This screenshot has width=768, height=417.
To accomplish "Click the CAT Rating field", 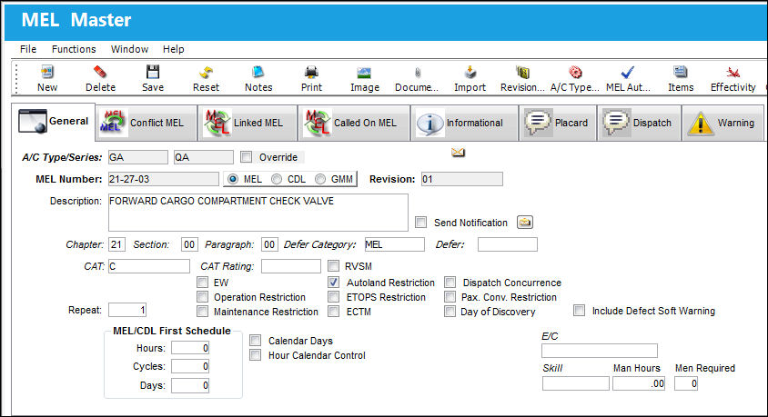I will [x=291, y=266].
